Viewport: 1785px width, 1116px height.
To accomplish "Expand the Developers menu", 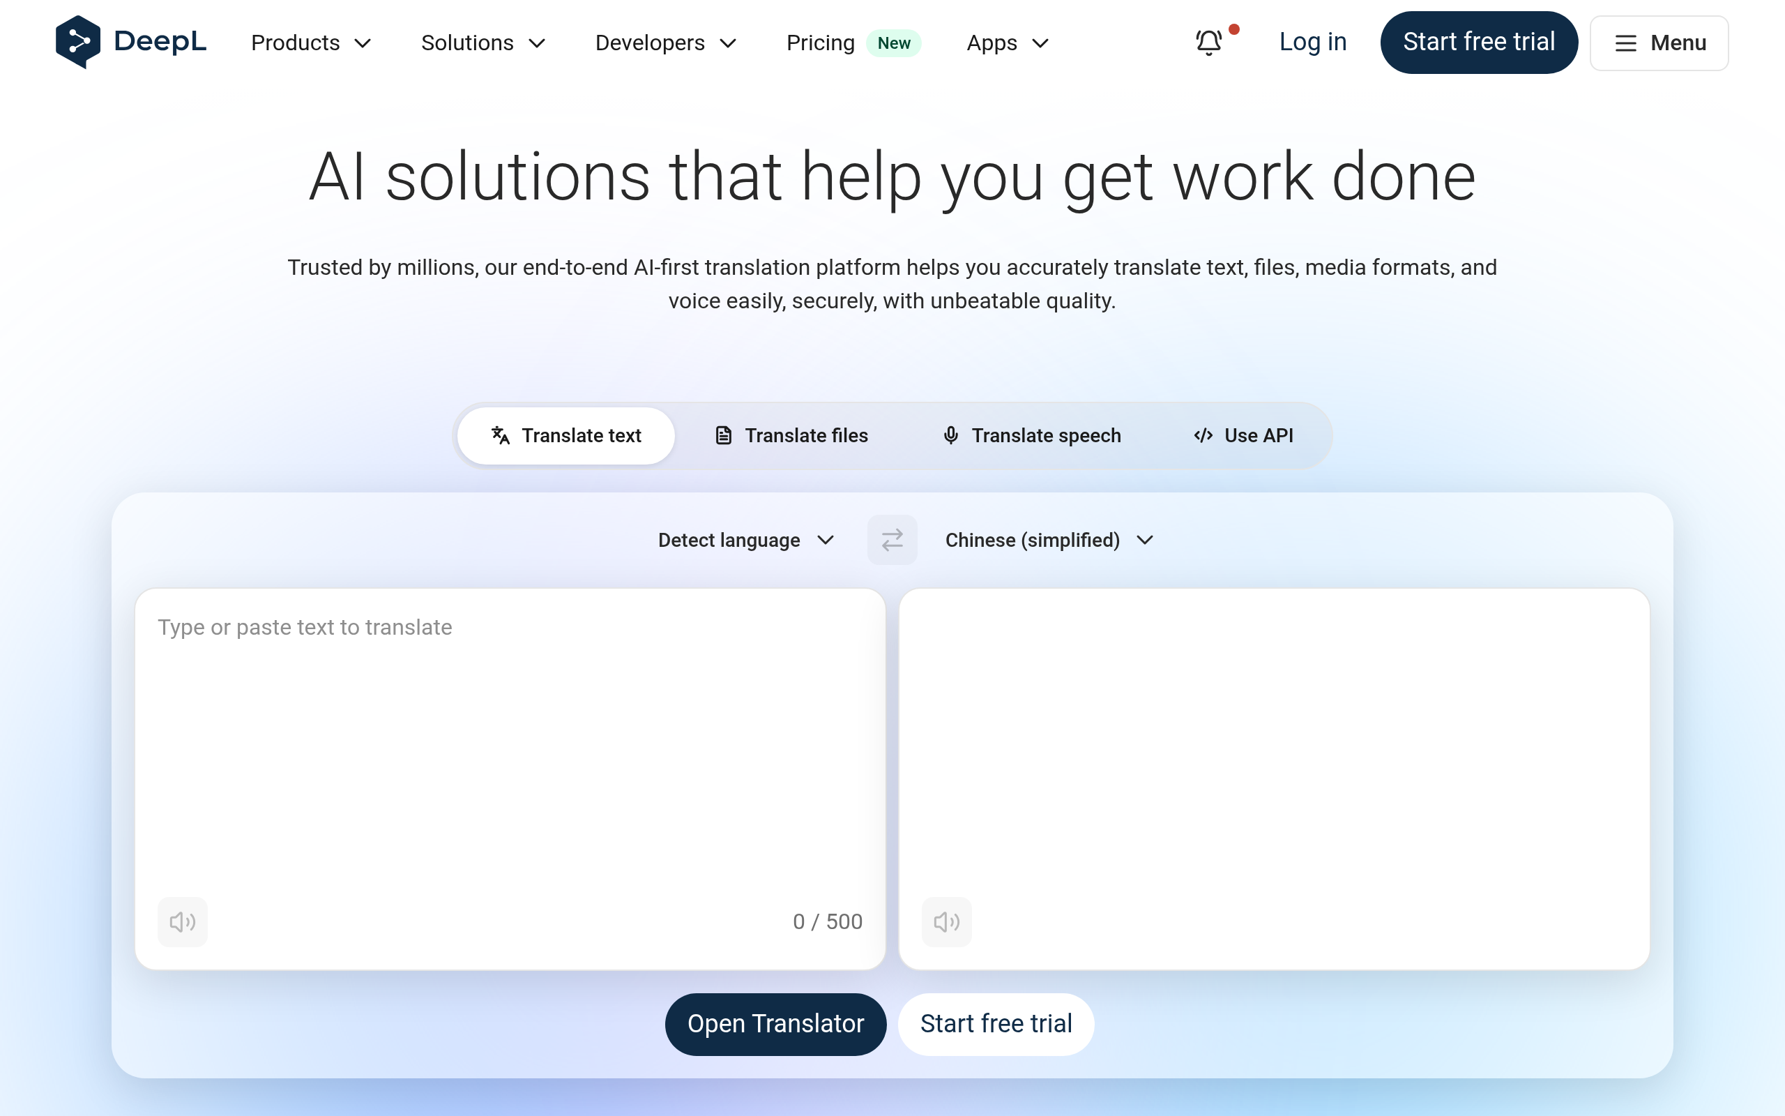I will (x=665, y=43).
